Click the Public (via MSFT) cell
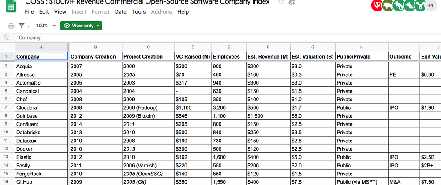 (x=362, y=182)
